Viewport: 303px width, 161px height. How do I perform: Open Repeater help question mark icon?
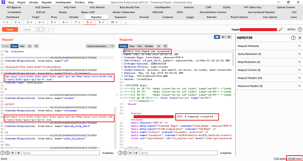(299, 30)
